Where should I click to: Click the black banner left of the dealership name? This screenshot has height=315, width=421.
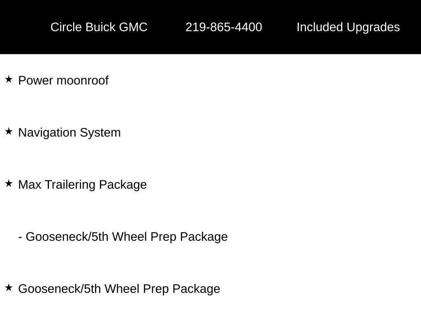coord(24,27)
